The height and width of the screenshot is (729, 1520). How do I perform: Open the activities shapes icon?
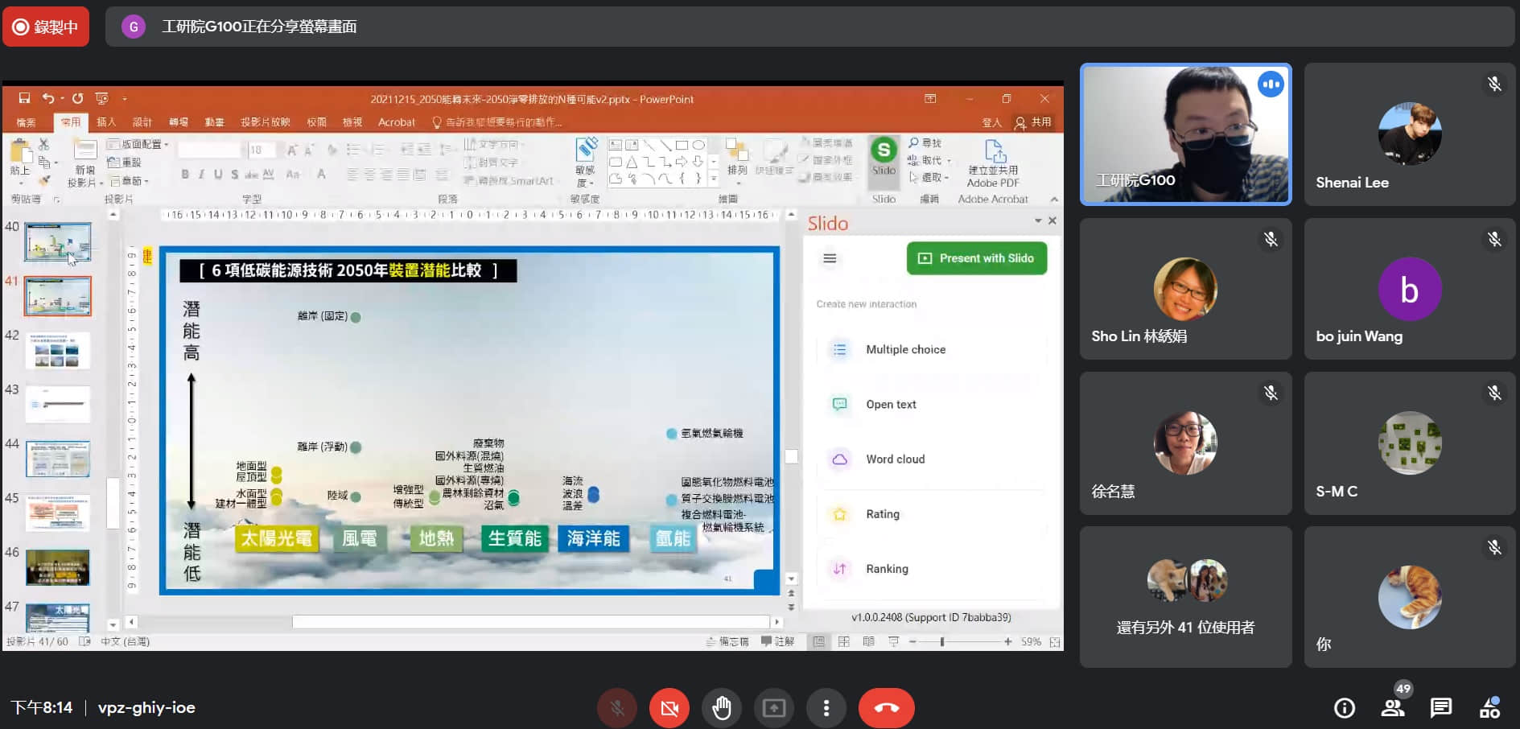click(x=1489, y=708)
